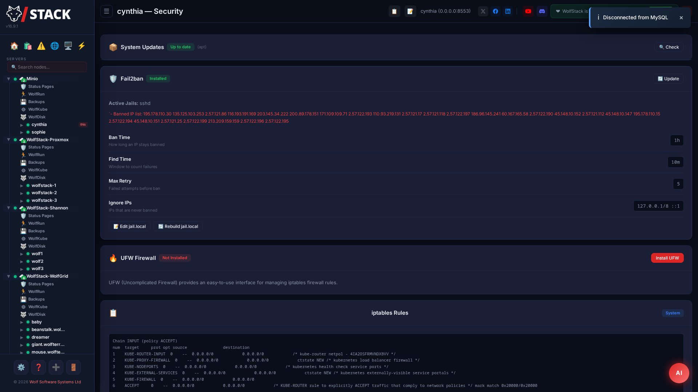Click the door logout icon
The width and height of the screenshot is (698, 392).
pos(73,367)
